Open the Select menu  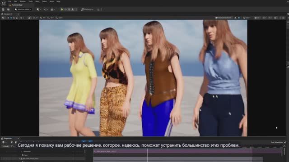click(44, 1)
